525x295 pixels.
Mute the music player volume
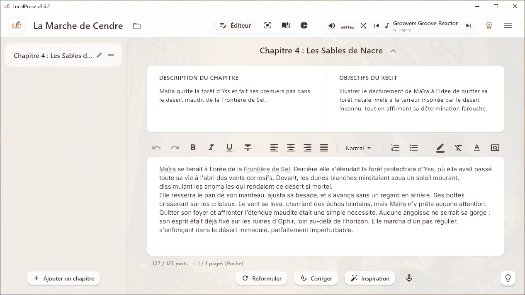point(332,26)
